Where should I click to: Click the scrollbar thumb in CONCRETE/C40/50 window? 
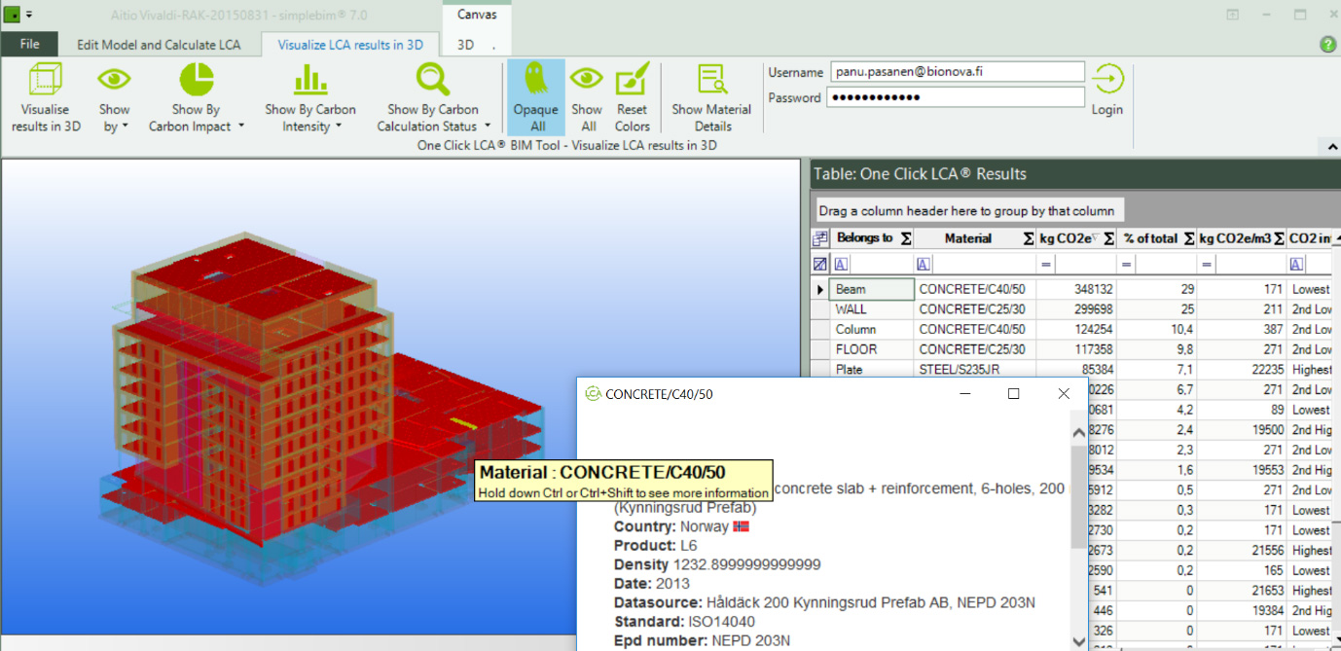point(1077,496)
